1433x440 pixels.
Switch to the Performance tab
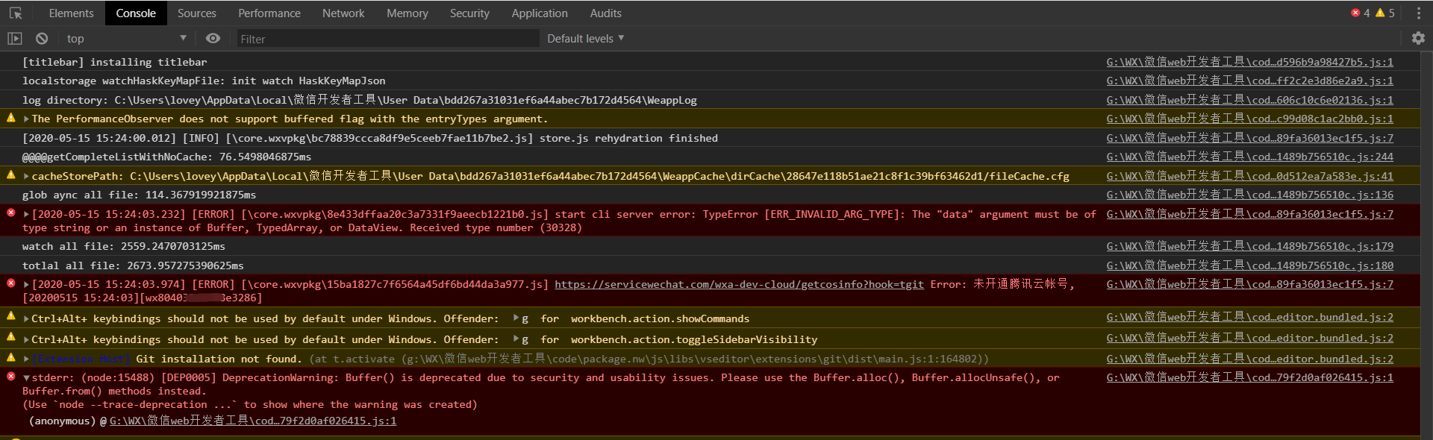tap(269, 13)
